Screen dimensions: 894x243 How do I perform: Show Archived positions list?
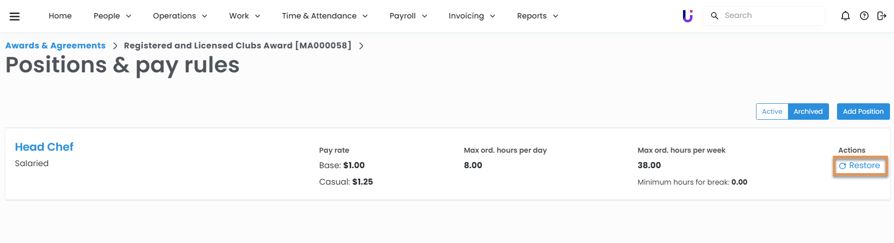(808, 112)
